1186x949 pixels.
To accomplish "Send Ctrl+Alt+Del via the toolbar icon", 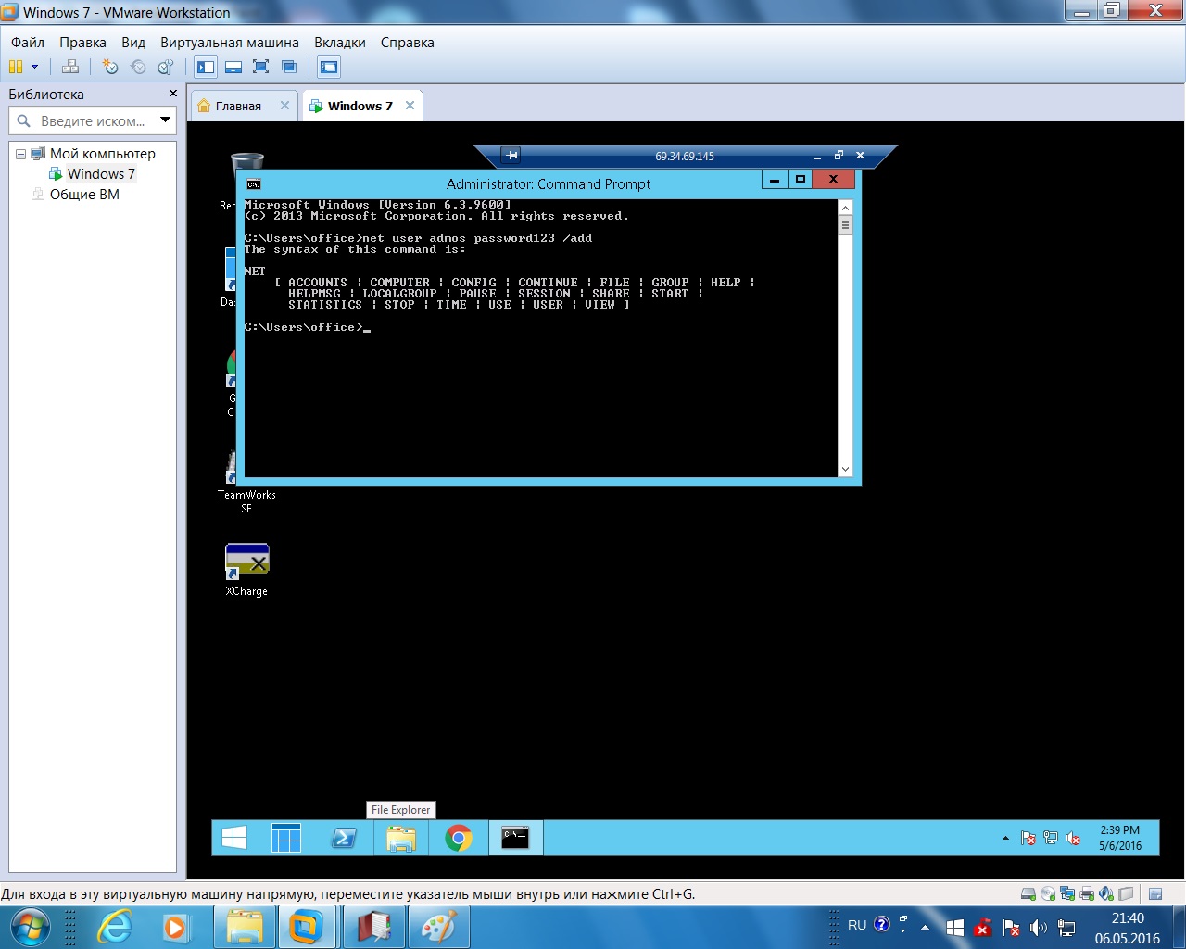I will coord(70,67).
